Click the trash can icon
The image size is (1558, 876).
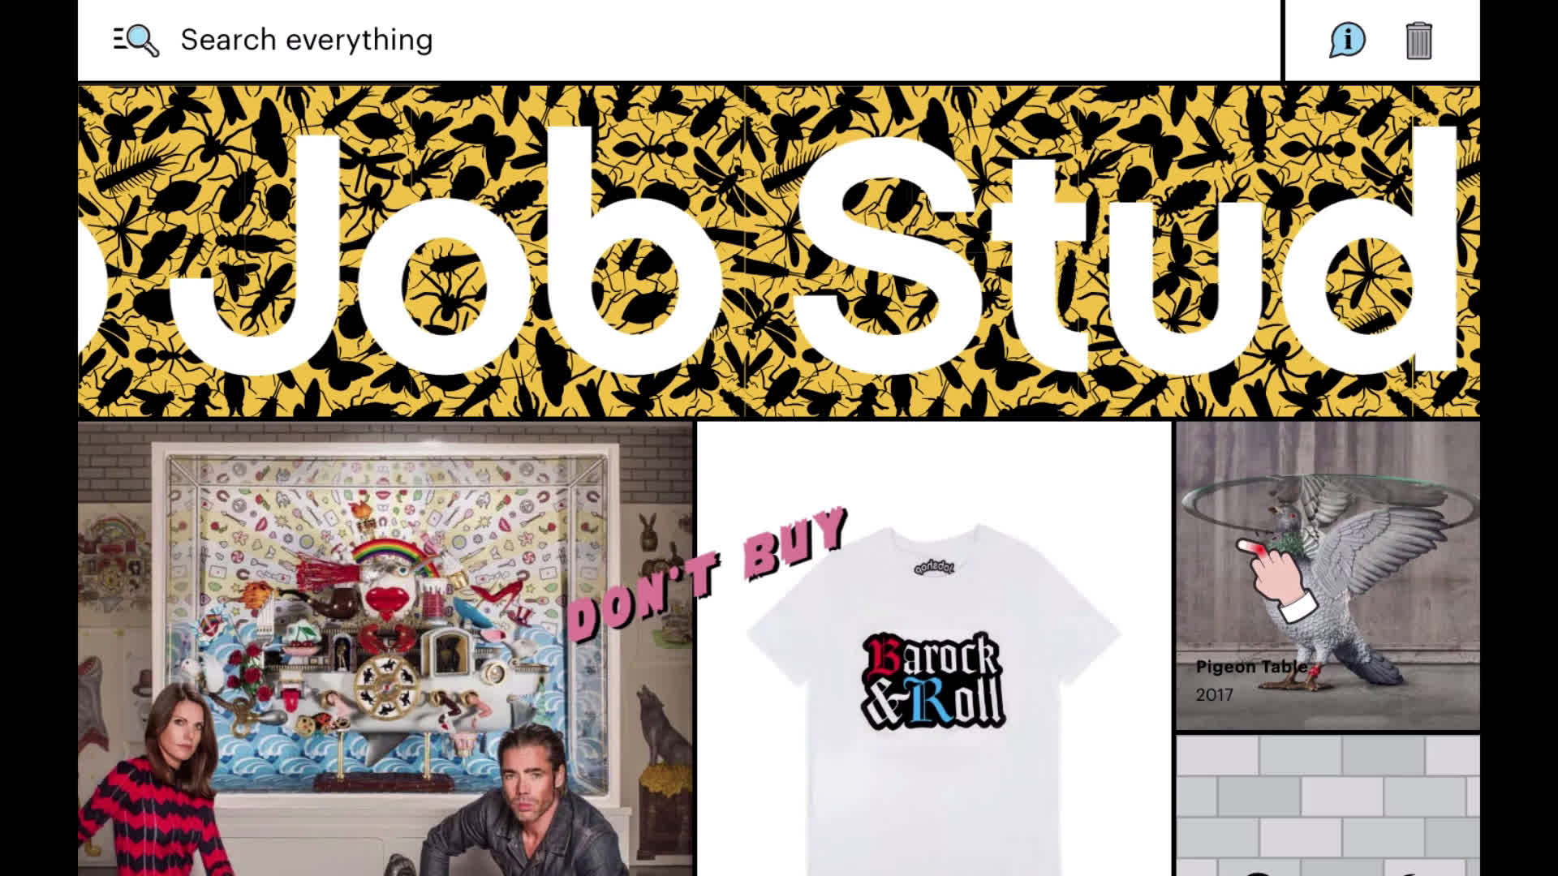(x=1418, y=41)
